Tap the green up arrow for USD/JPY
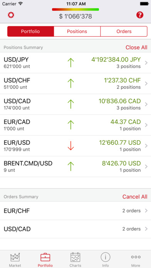This screenshot has height=268, width=151. coord(70,62)
